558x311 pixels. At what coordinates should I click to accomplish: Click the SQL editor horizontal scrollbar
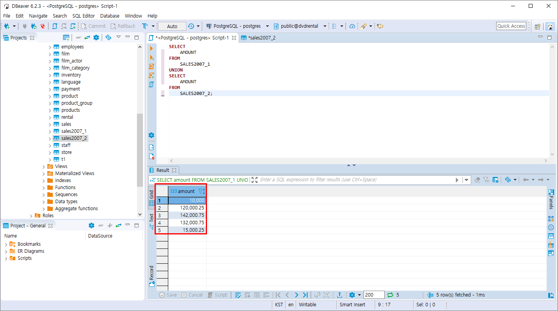tap(359, 161)
